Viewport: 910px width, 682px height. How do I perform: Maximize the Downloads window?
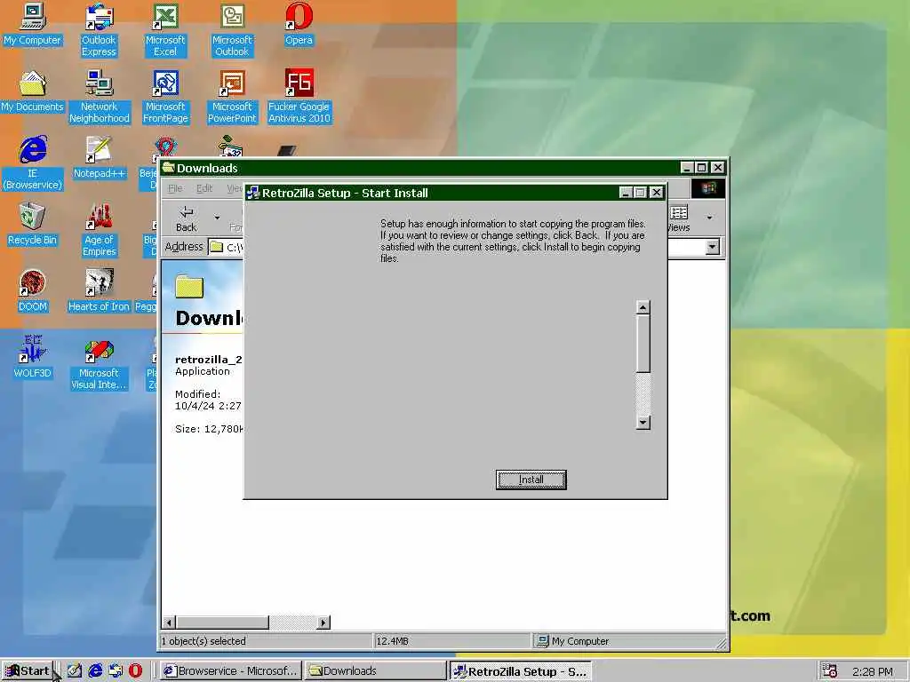[x=702, y=168]
